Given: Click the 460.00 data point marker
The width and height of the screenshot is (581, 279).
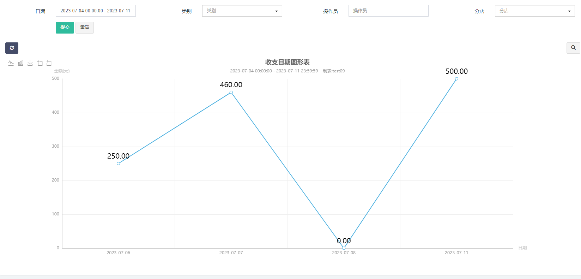Looking at the screenshot, I should pos(231,93).
